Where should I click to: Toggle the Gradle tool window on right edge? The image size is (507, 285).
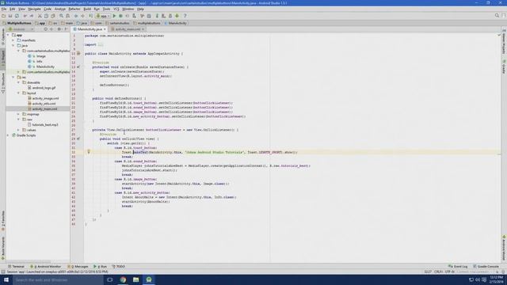pos(504,66)
